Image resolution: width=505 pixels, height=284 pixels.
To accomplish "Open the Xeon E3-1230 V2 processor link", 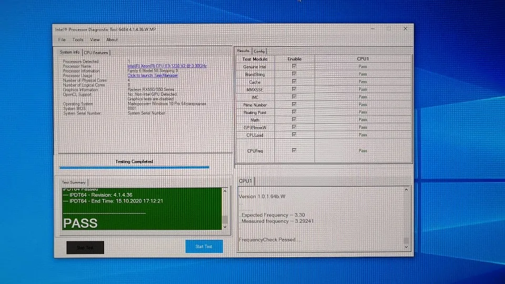I will [x=167, y=66].
